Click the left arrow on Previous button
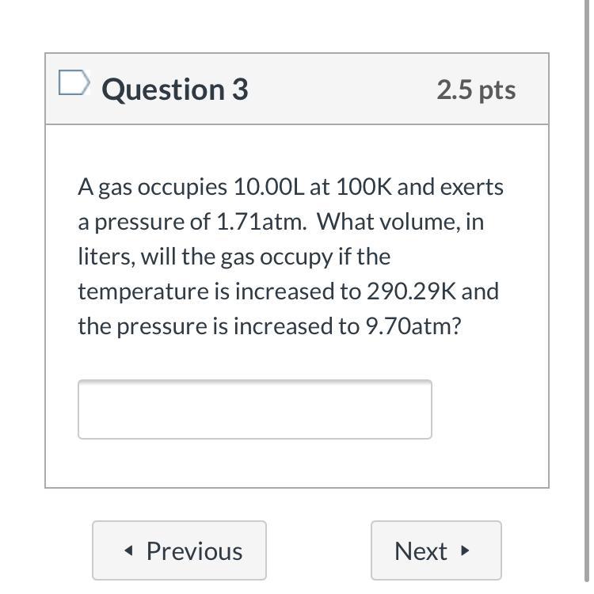Viewport: 594px width, 594px height. [x=129, y=550]
